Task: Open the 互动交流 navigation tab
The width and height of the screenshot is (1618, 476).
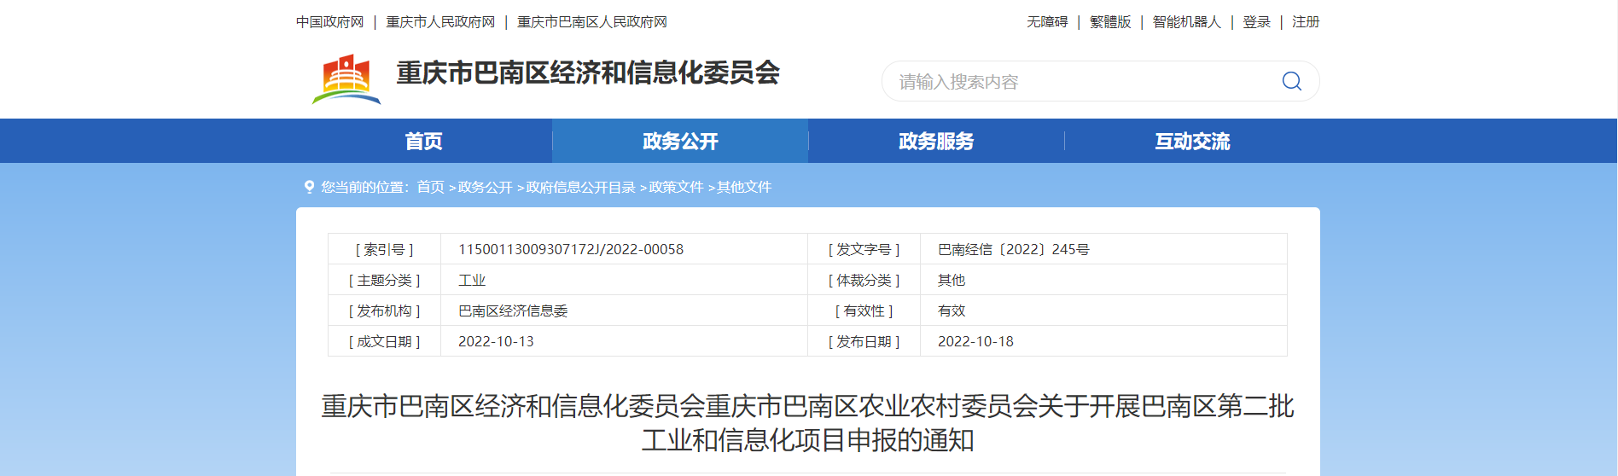Action: click(x=1192, y=141)
